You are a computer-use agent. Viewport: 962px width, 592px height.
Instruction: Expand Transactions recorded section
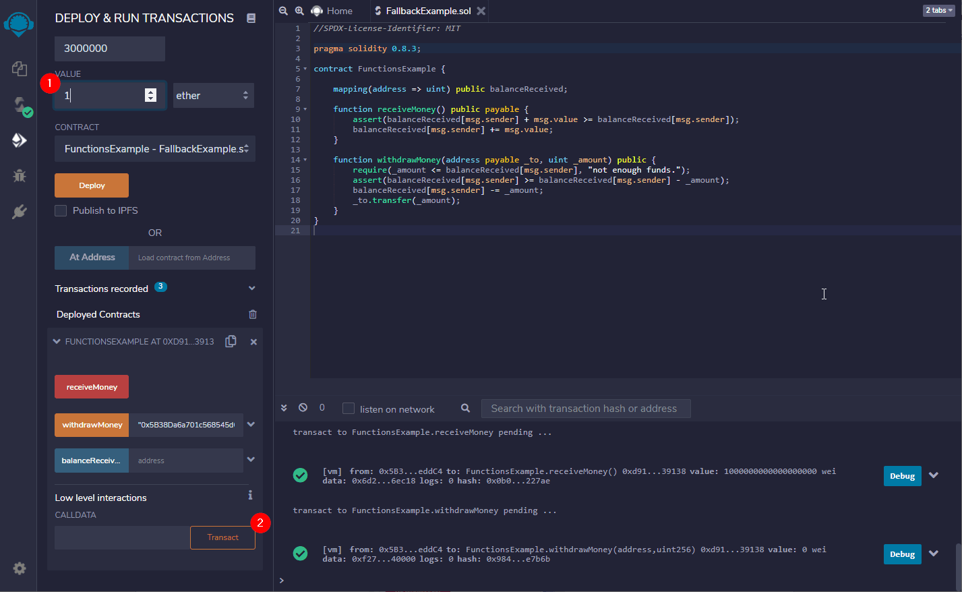point(252,289)
